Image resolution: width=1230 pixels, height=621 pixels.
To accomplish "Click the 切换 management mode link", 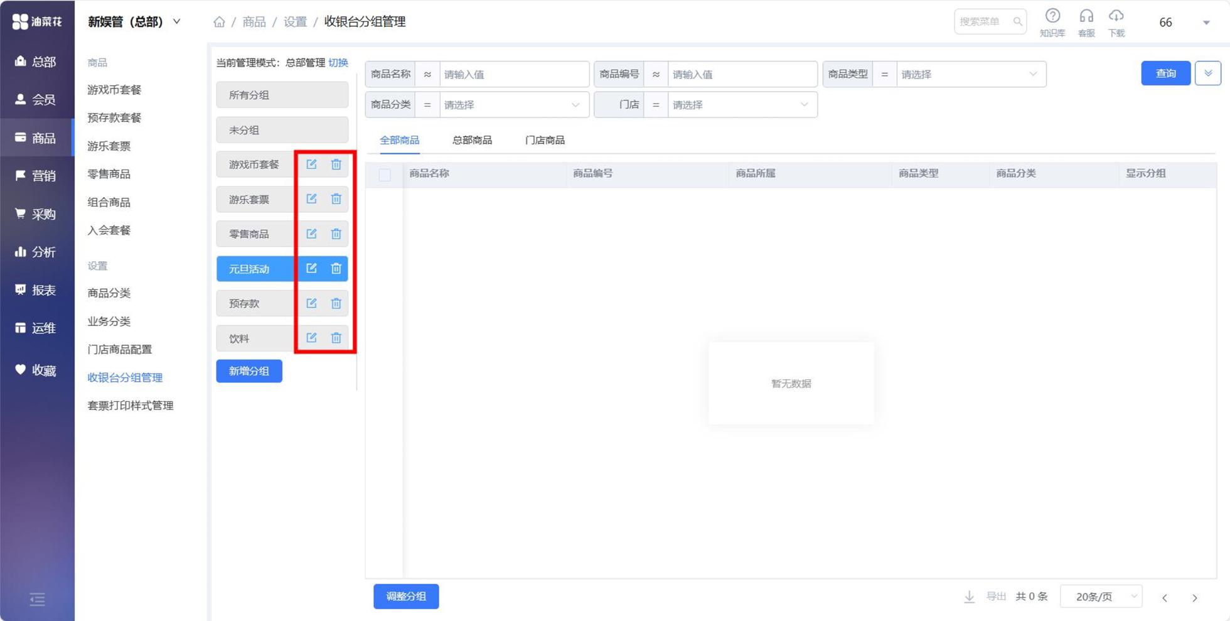I will point(338,63).
